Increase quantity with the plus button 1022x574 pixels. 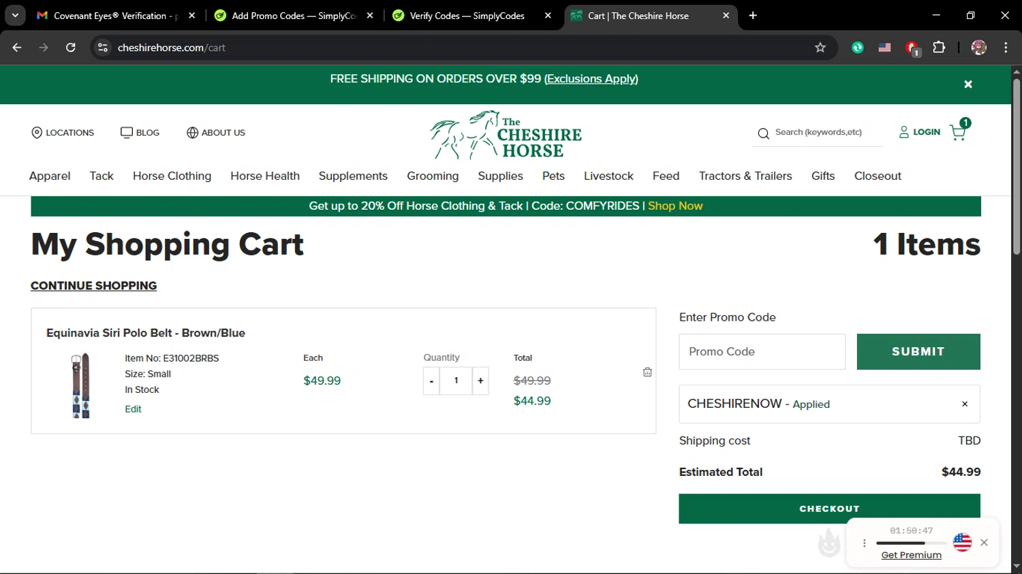pyautogui.click(x=480, y=381)
